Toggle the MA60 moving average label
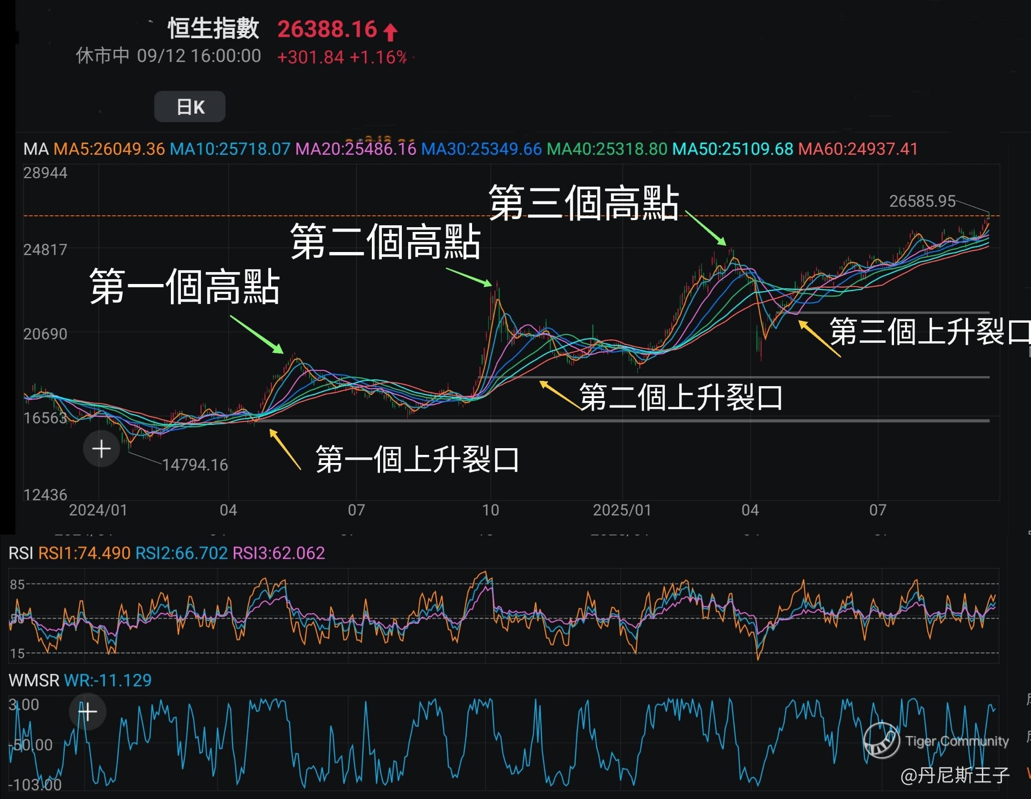The height and width of the screenshot is (799, 1031). pos(858,149)
